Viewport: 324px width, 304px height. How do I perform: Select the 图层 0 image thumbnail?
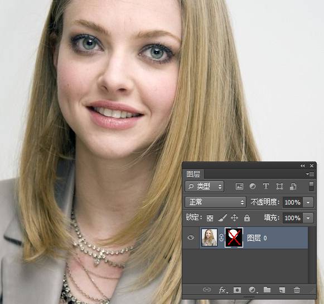209,237
